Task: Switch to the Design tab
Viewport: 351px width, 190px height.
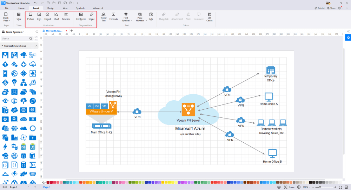Action: pyautogui.click(x=51, y=8)
